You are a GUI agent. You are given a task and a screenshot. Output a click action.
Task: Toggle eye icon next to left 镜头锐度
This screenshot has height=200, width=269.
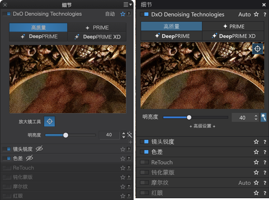click(x=39, y=149)
